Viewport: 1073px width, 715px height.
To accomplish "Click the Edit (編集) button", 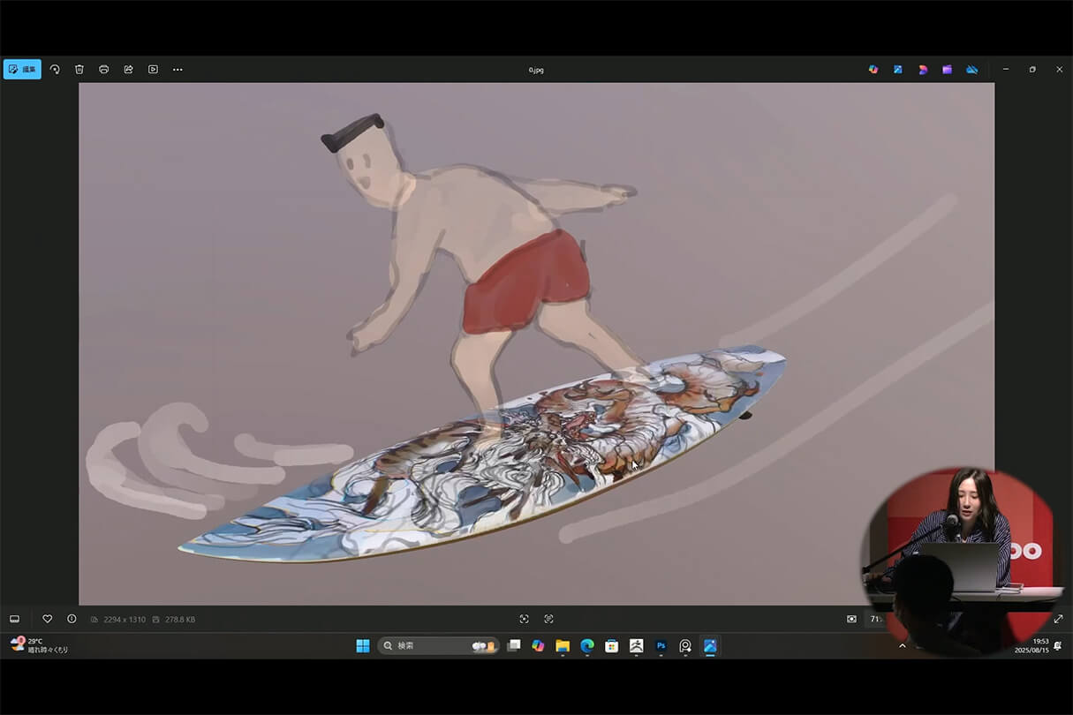I will coord(22,69).
